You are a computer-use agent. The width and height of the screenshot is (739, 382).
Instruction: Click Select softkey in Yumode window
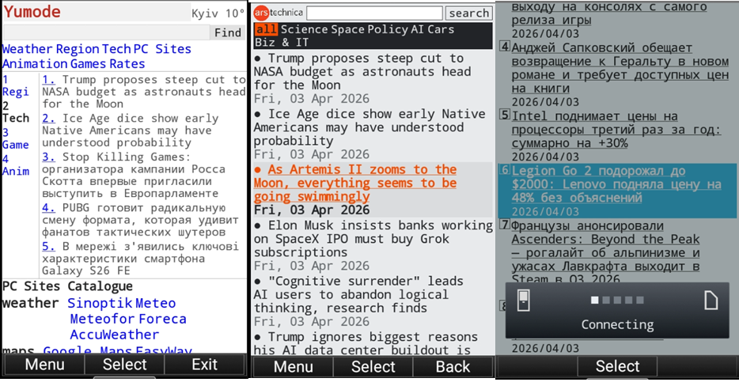[x=124, y=364]
